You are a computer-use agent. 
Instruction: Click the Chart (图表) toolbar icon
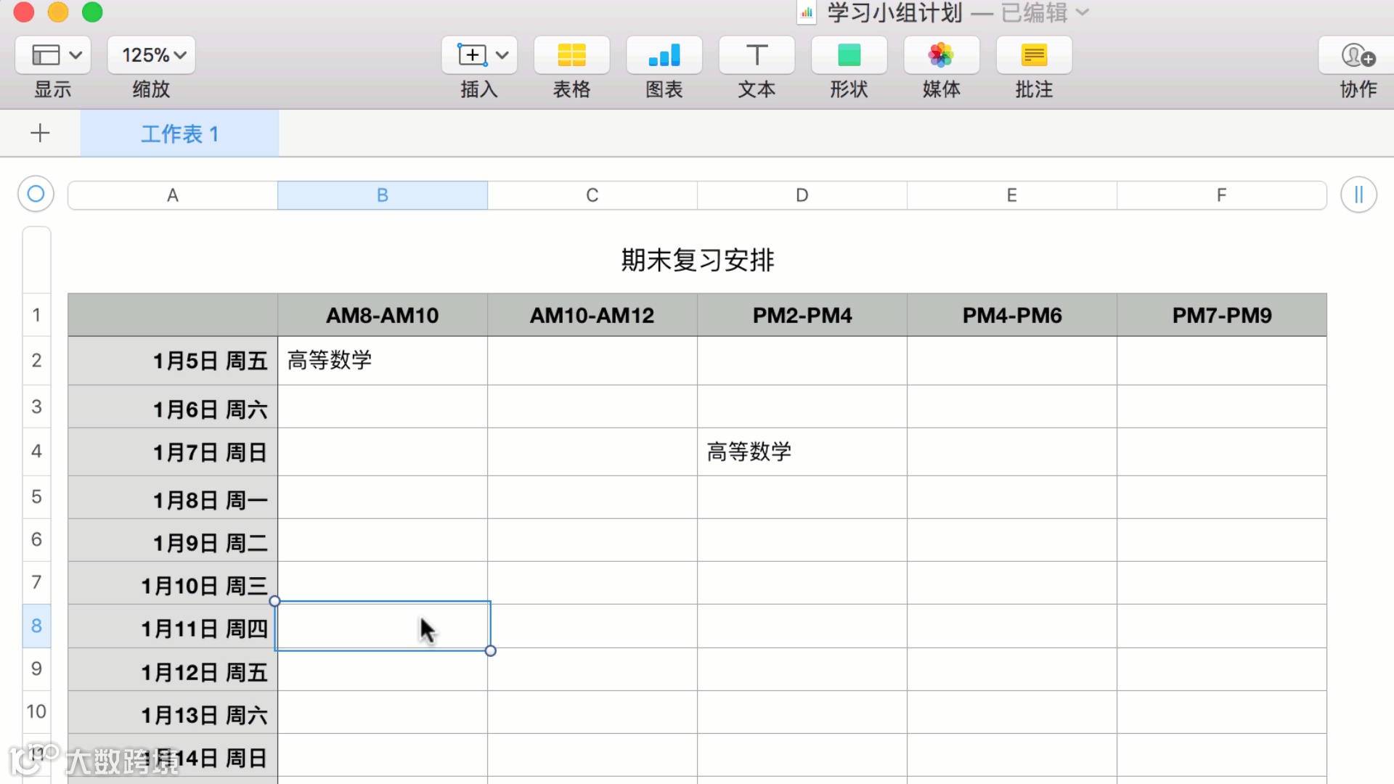[x=664, y=55]
